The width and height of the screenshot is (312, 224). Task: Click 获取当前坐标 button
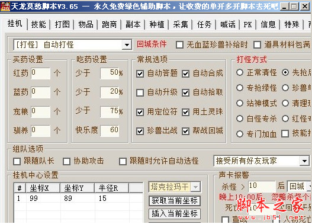click(175, 201)
